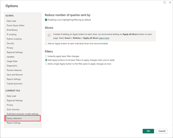Select Instantly apply basic filter changes

click(x=46, y=56)
